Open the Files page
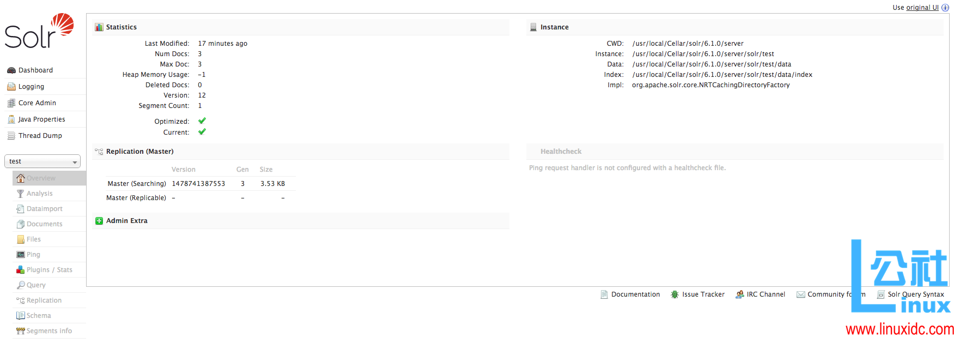Image resolution: width=954 pixels, height=343 pixels. click(34, 239)
